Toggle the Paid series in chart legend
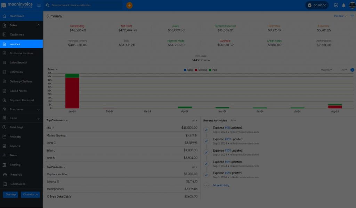Image resolution: width=356 pixels, height=208 pixels. (x=213, y=70)
